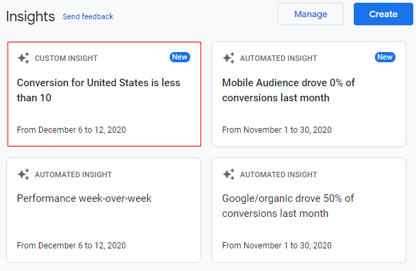Click New badge on Mobile Audience card
Screen dimensions: 416x271
pos(385,57)
